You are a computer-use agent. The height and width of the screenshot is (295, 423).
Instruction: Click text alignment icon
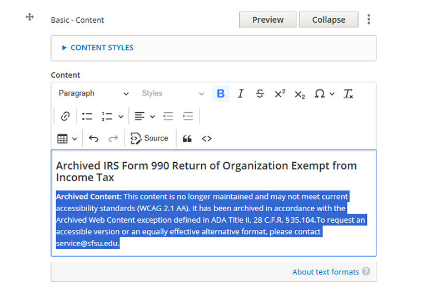(140, 116)
